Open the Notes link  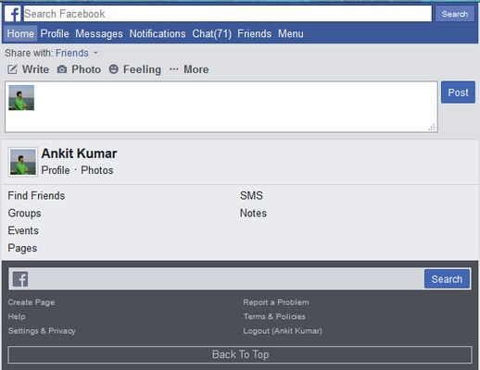point(253,213)
